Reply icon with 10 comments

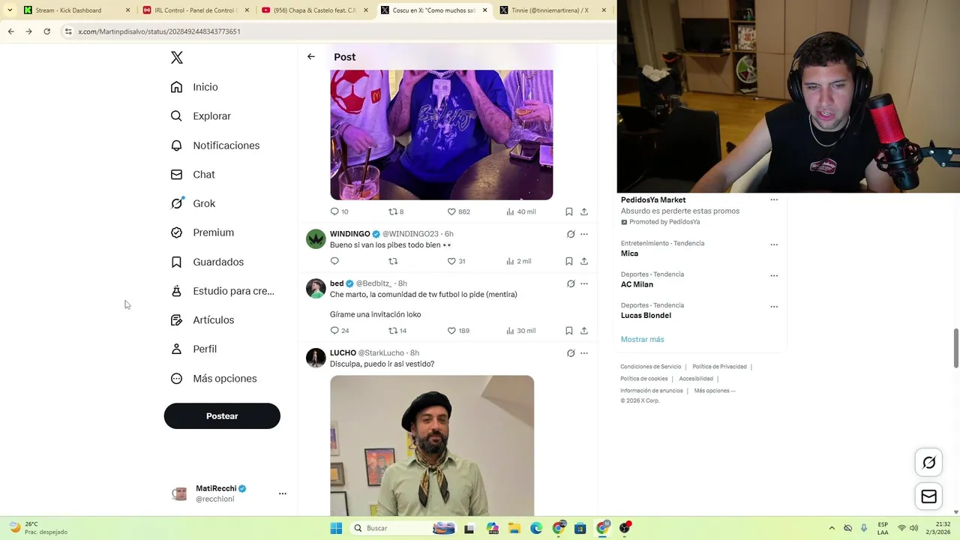pos(334,211)
